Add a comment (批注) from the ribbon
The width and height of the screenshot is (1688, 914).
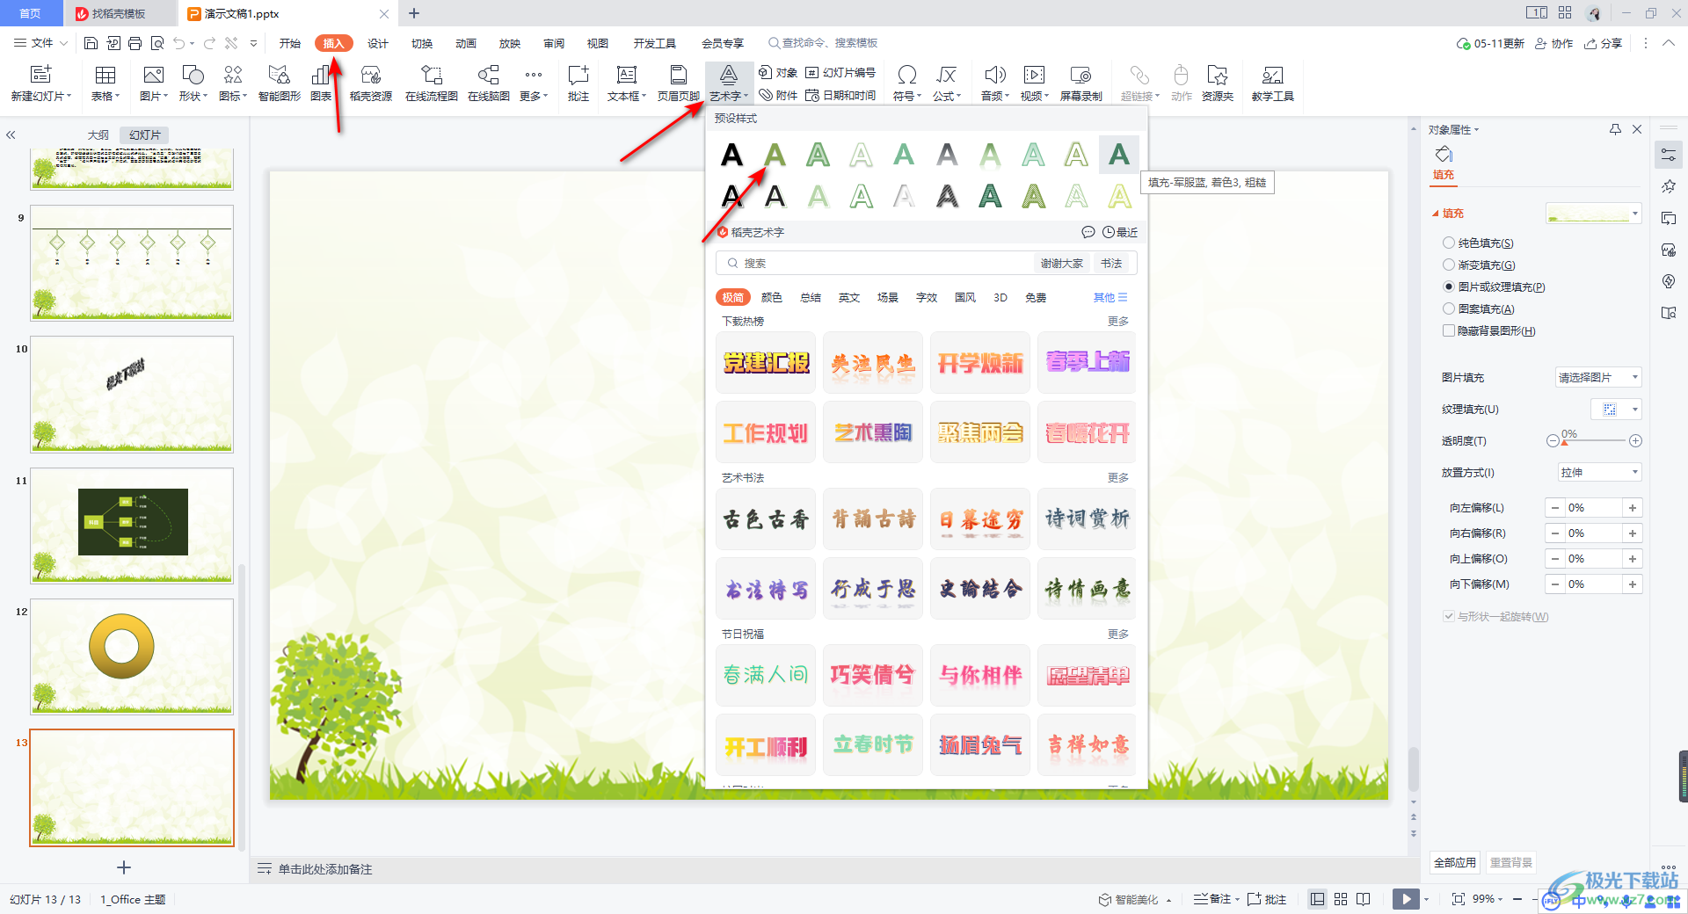578,83
